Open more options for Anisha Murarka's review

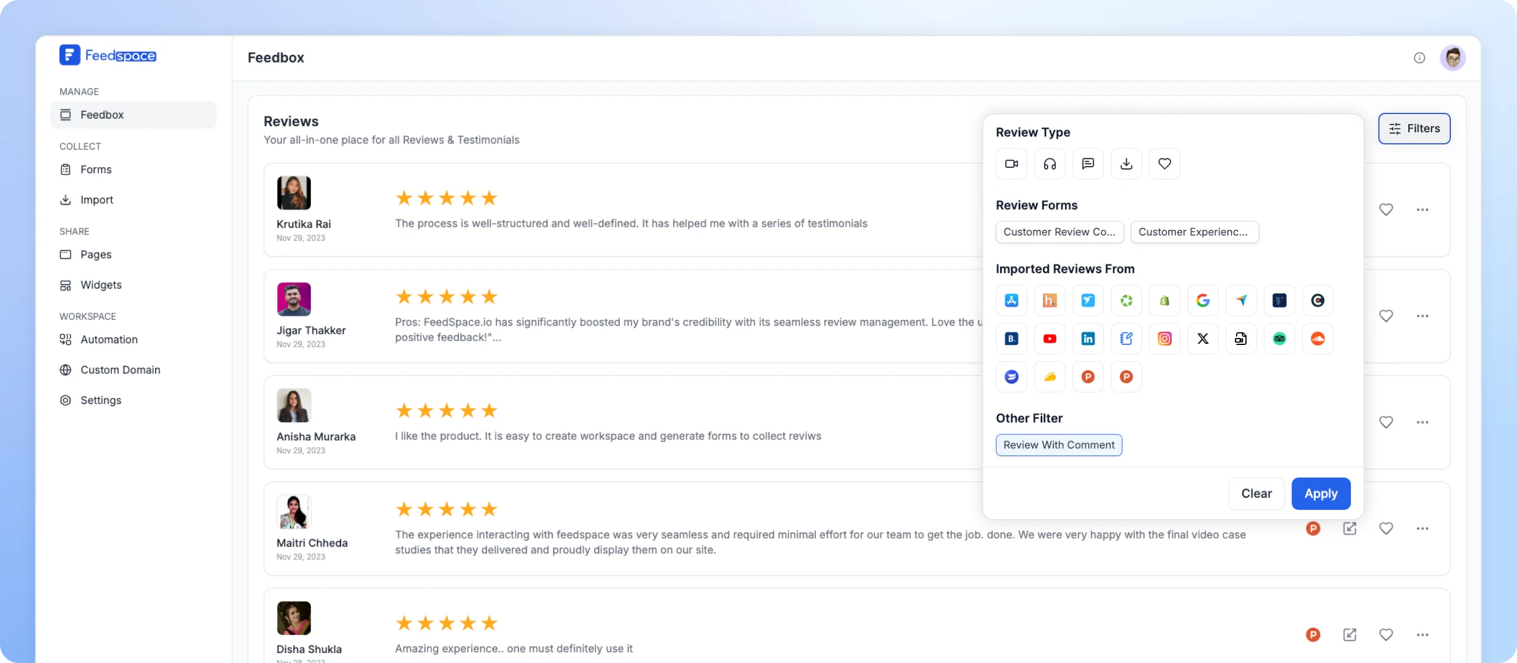(1422, 422)
